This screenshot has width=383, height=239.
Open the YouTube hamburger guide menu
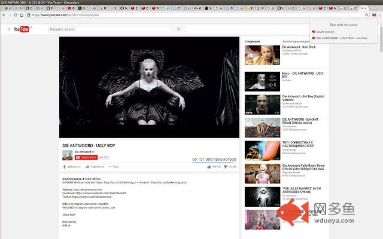(9, 29)
